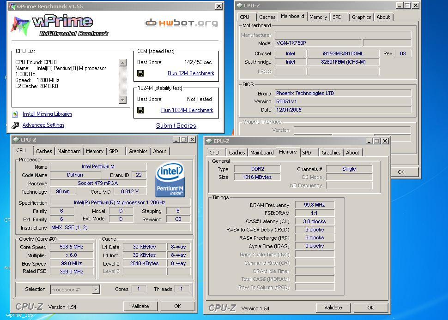Open Install Missing Libraries link
This screenshot has width=448, height=320.
tap(47, 114)
